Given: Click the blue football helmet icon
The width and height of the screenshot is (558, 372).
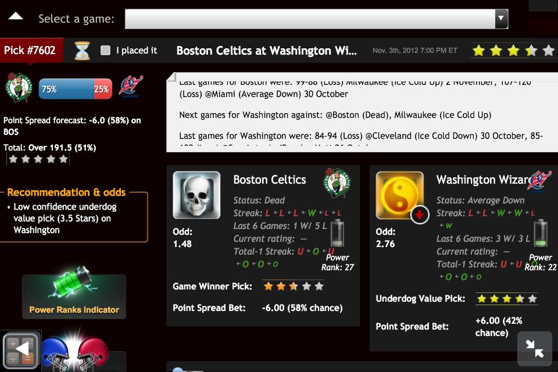Looking at the screenshot, I should (x=56, y=353).
